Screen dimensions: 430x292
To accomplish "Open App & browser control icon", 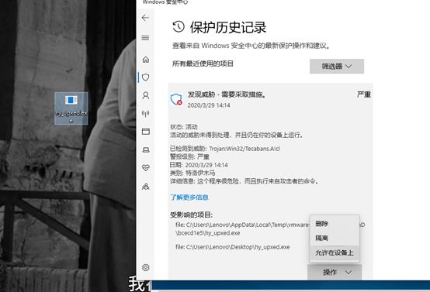I will click(x=146, y=132).
